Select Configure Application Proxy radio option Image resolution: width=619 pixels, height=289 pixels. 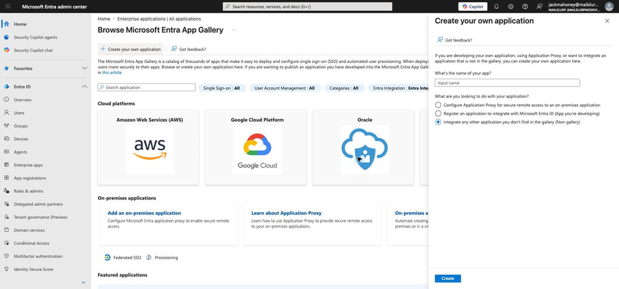coord(438,105)
